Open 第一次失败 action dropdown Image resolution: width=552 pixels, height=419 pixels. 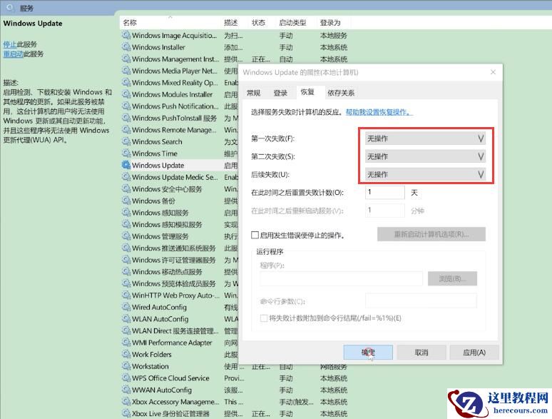point(425,138)
